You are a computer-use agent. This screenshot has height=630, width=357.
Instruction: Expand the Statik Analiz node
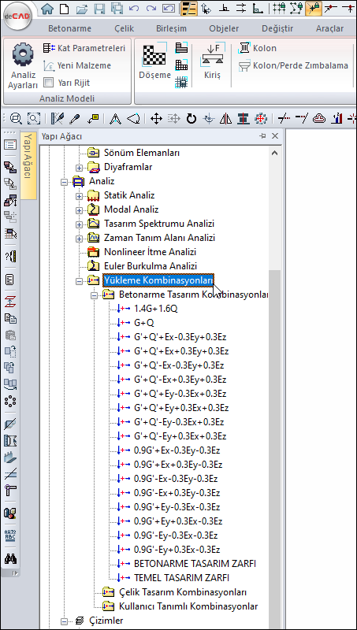(79, 195)
